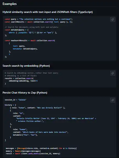Click the heading "Hybrid similarity search with text input"

coord(48,12)
